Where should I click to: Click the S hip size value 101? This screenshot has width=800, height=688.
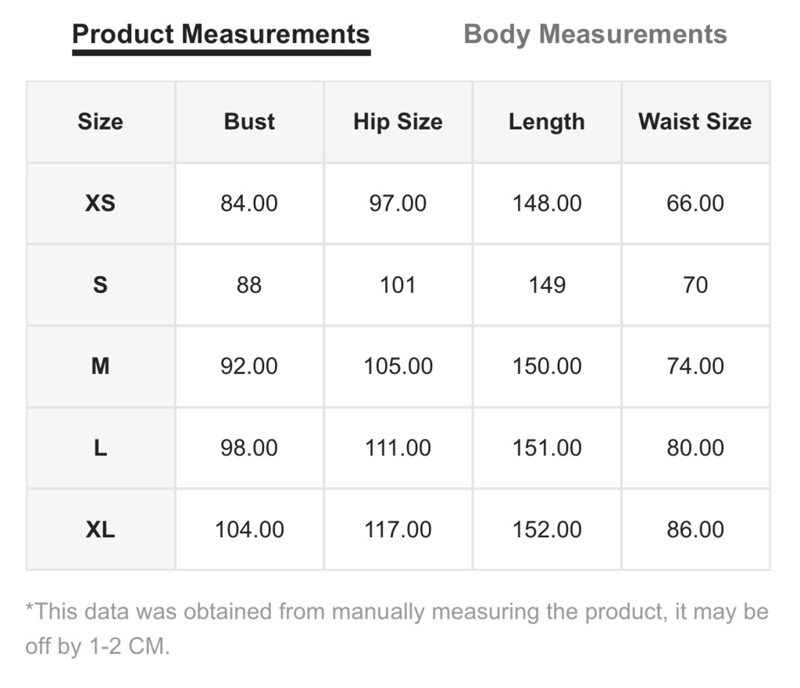[398, 284]
